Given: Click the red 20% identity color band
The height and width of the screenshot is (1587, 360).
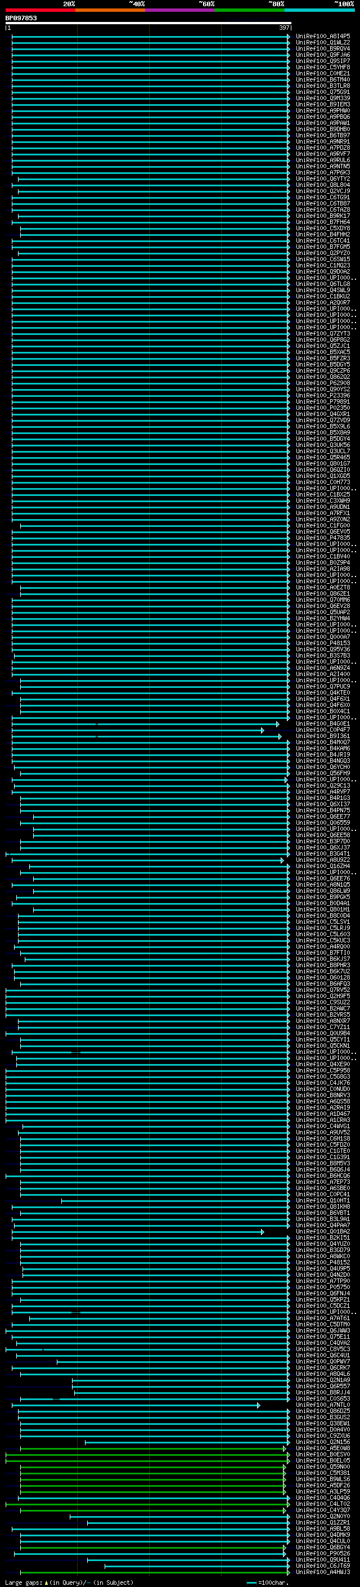Looking at the screenshot, I should coord(40,10).
